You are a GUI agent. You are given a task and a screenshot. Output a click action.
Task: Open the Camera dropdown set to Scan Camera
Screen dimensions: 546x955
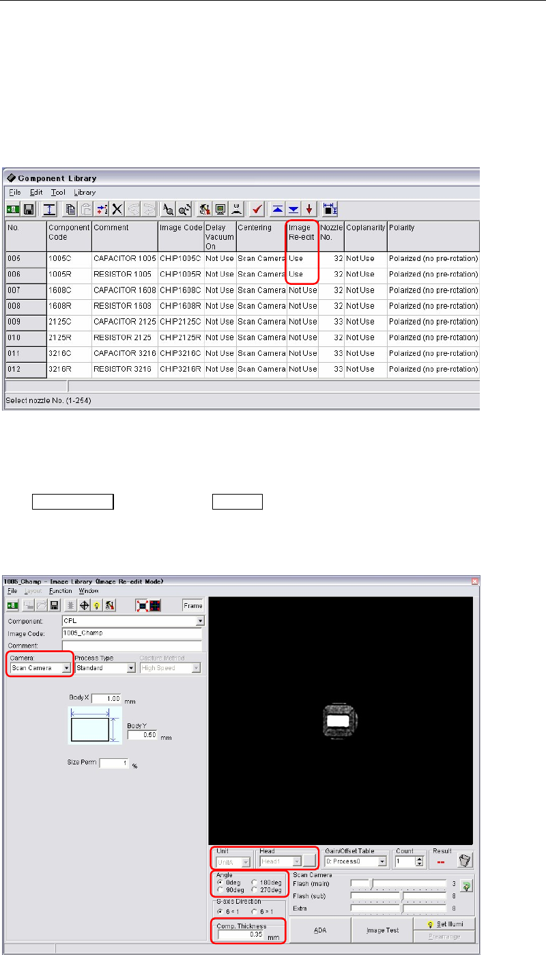point(66,668)
